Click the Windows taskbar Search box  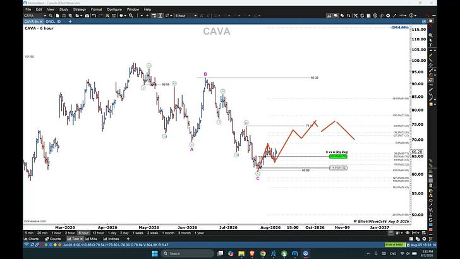click(188, 253)
